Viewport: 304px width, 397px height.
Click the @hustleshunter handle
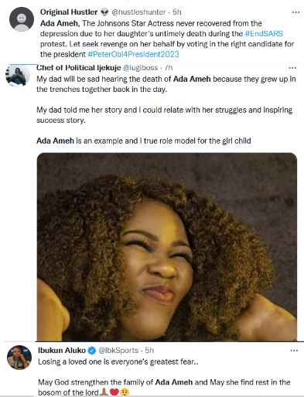138,12
